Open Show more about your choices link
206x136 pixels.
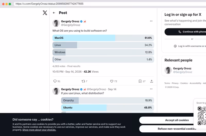[x=39, y=130]
